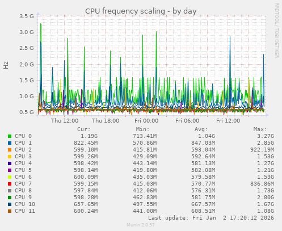Click the CPU 9 dark green legend swatch

(x=10, y=198)
